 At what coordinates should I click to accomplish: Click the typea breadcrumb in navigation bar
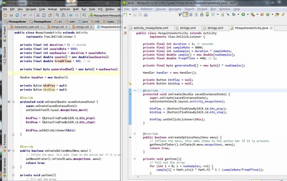110,21
